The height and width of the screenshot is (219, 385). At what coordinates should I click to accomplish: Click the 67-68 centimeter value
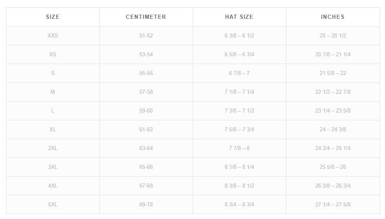(146, 186)
